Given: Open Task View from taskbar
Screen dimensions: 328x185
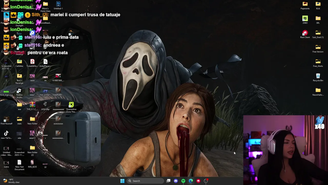Looking at the screenshot, I should click(168, 181).
